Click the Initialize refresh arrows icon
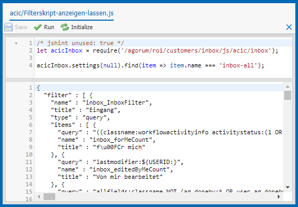The image size is (298, 207). click(x=65, y=27)
